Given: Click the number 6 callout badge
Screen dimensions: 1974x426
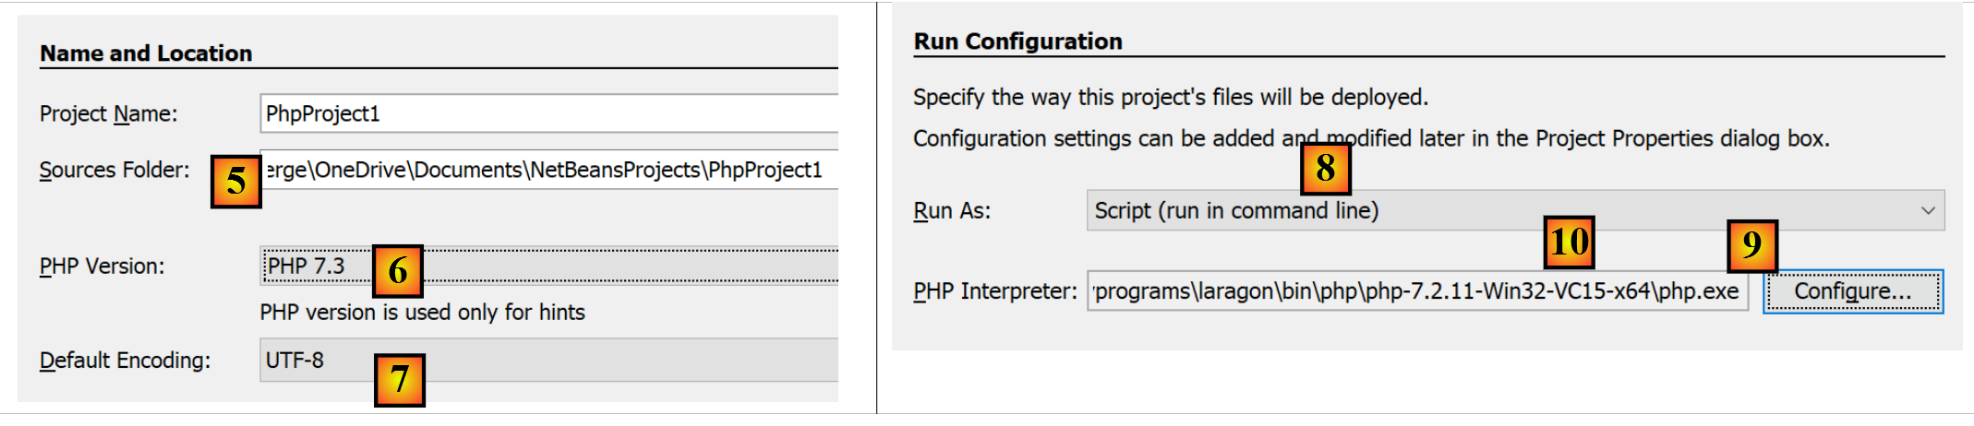Looking at the screenshot, I should 398,271.
